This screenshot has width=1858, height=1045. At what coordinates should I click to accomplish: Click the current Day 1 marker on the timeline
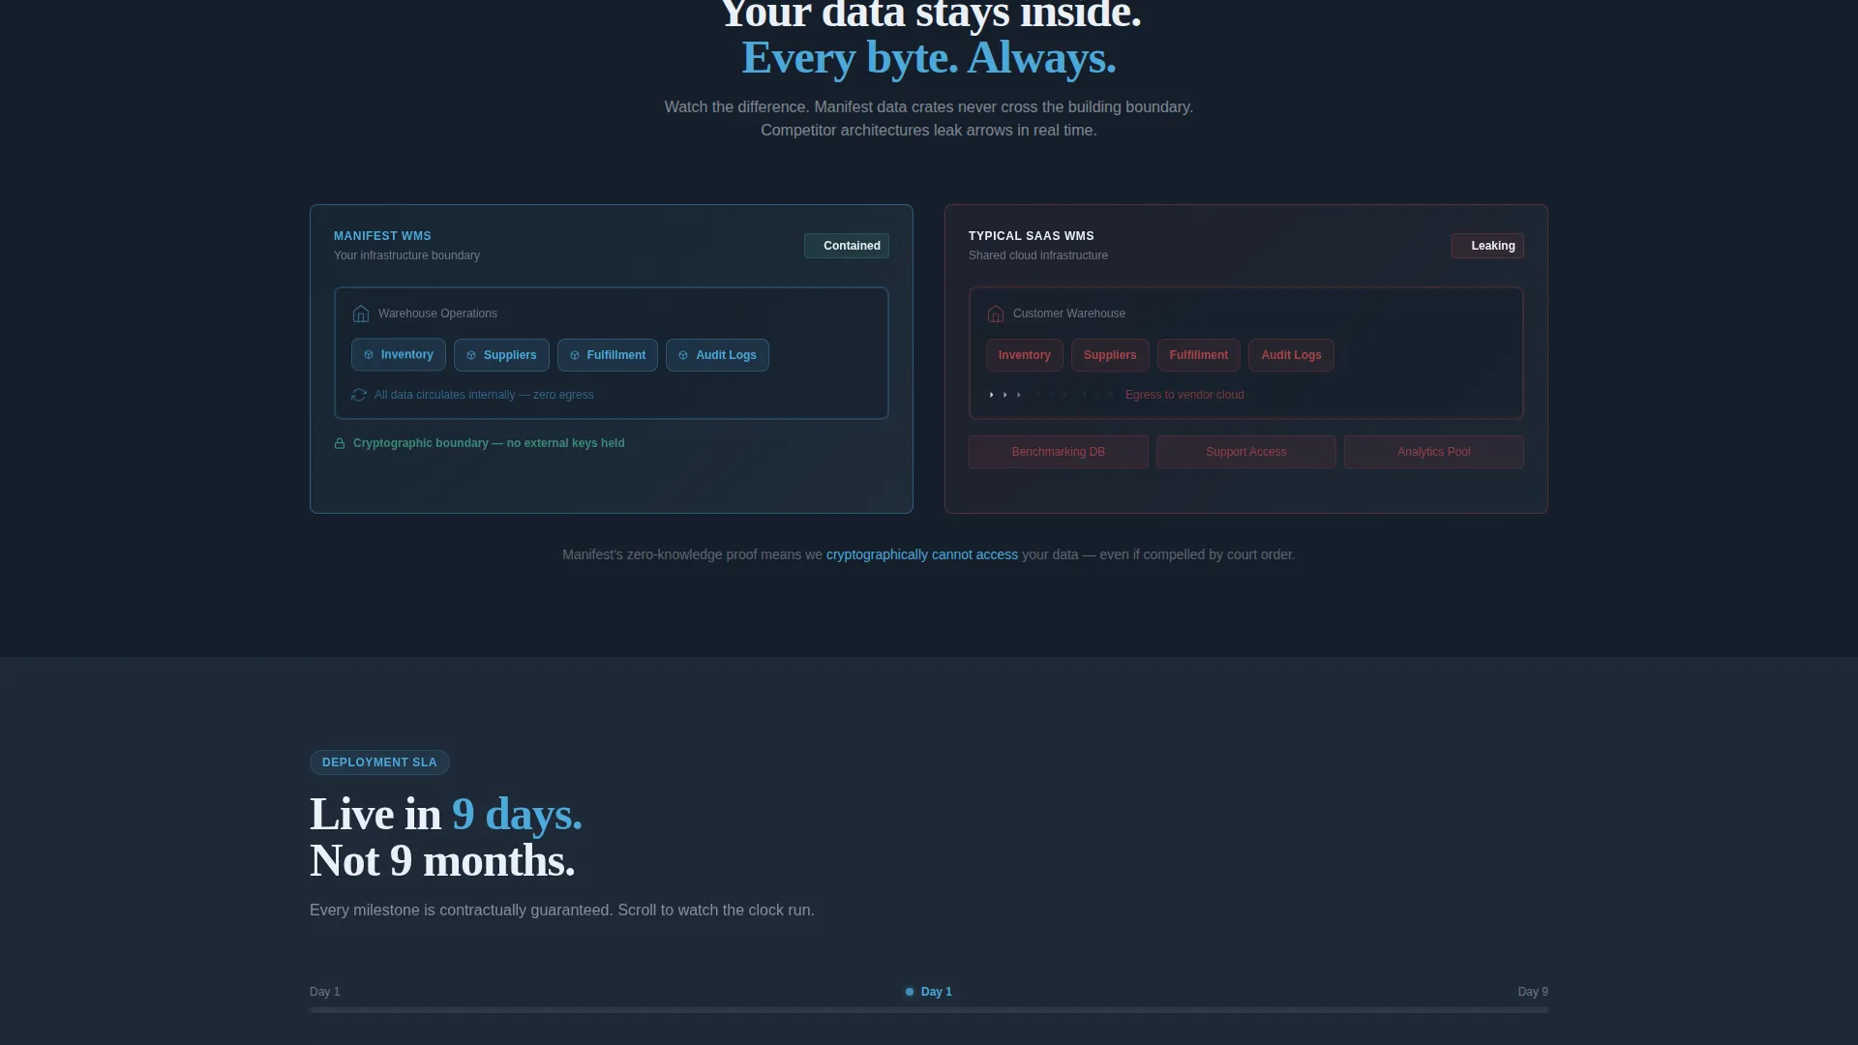[x=929, y=992]
